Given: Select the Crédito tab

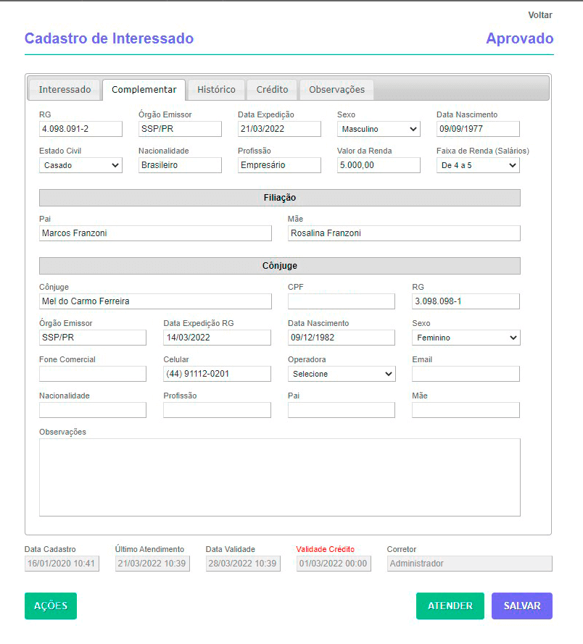Looking at the screenshot, I should pyautogui.click(x=272, y=89).
